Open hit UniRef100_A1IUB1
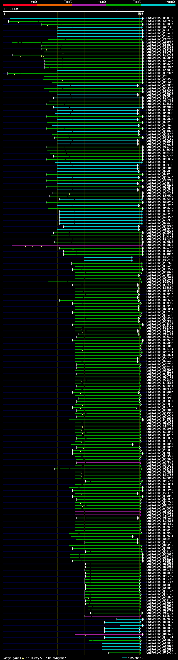 pyautogui.click(x=160, y=610)
